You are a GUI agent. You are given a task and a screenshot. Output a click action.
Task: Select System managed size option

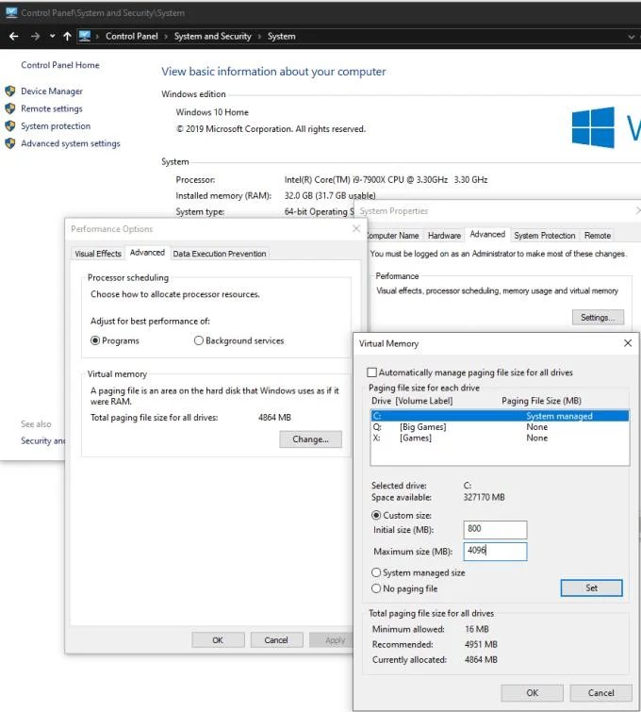[x=376, y=572]
